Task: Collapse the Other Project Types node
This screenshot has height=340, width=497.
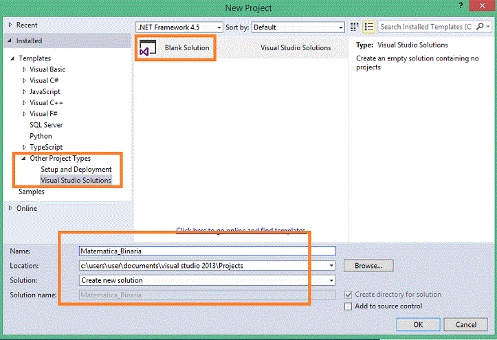Action: point(23,158)
